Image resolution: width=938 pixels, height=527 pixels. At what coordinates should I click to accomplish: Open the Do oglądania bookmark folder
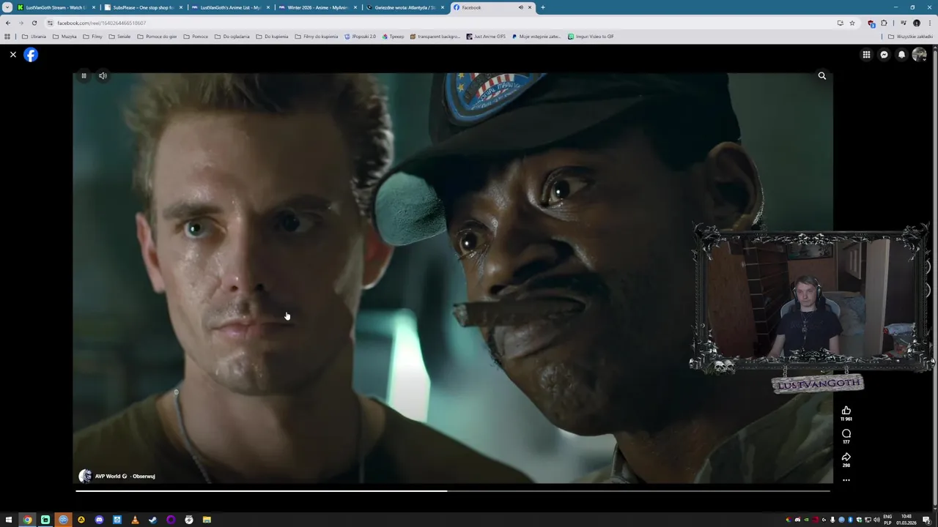(232, 37)
